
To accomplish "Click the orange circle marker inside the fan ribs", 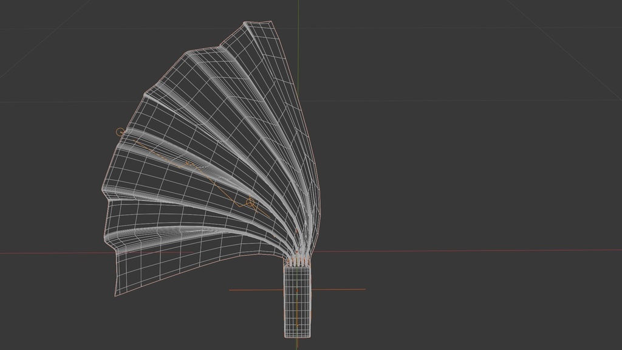I will click(x=250, y=203).
